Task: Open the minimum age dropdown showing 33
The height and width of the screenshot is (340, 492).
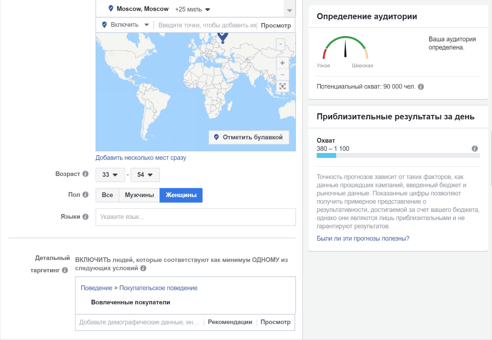Action: (x=110, y=175)
